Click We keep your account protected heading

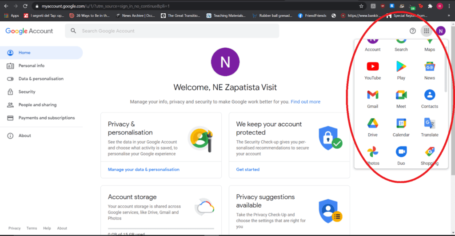[x=269, y=128]
